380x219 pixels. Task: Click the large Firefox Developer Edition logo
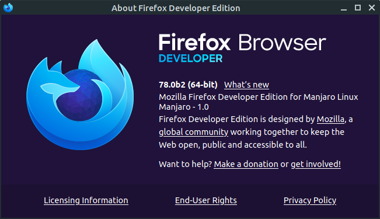point(80,95)
